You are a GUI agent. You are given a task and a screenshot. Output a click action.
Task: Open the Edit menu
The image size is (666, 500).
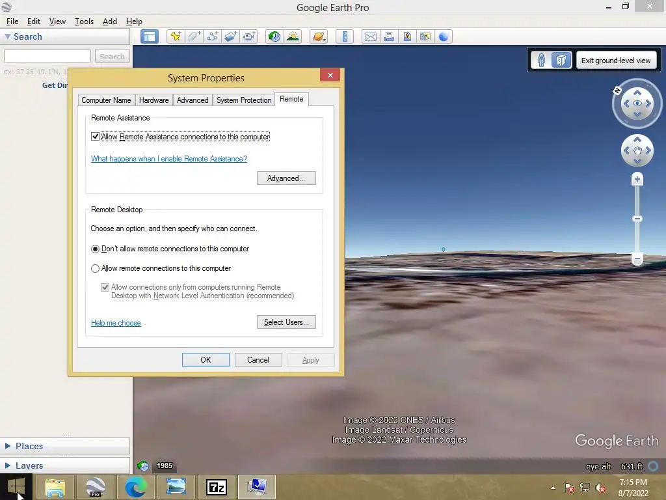[34, 21]
